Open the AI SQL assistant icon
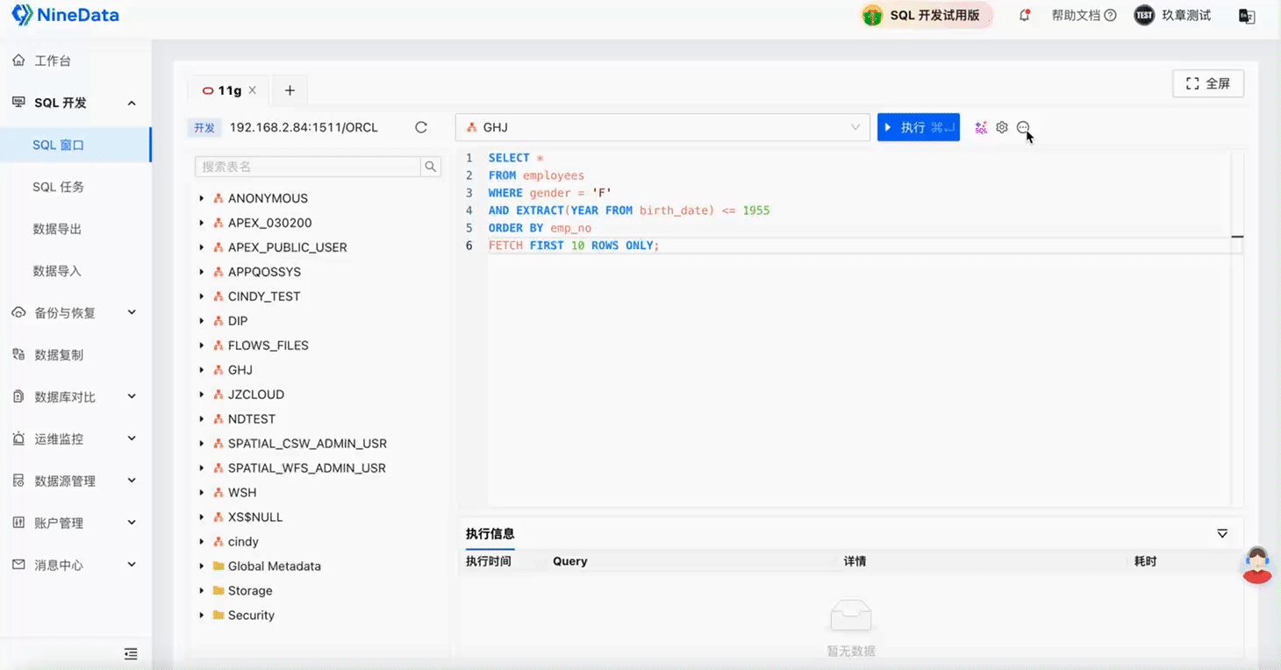The width and height of the screenshot is (1281, 670). [981, 128]
